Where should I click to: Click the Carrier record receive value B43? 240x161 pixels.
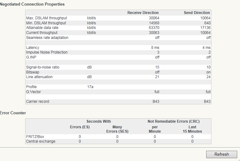[156, 102]
